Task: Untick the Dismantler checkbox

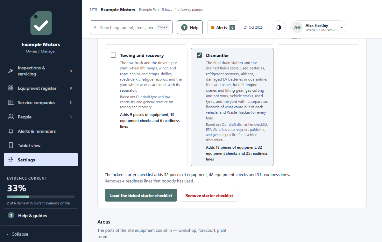Action: (x=199, y=55)
